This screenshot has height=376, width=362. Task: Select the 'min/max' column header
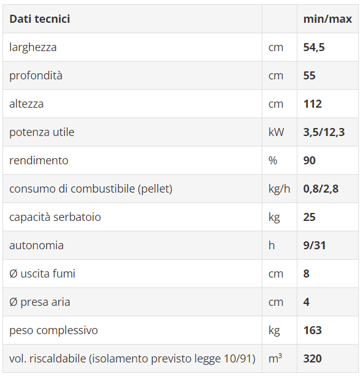pos(328,18)
